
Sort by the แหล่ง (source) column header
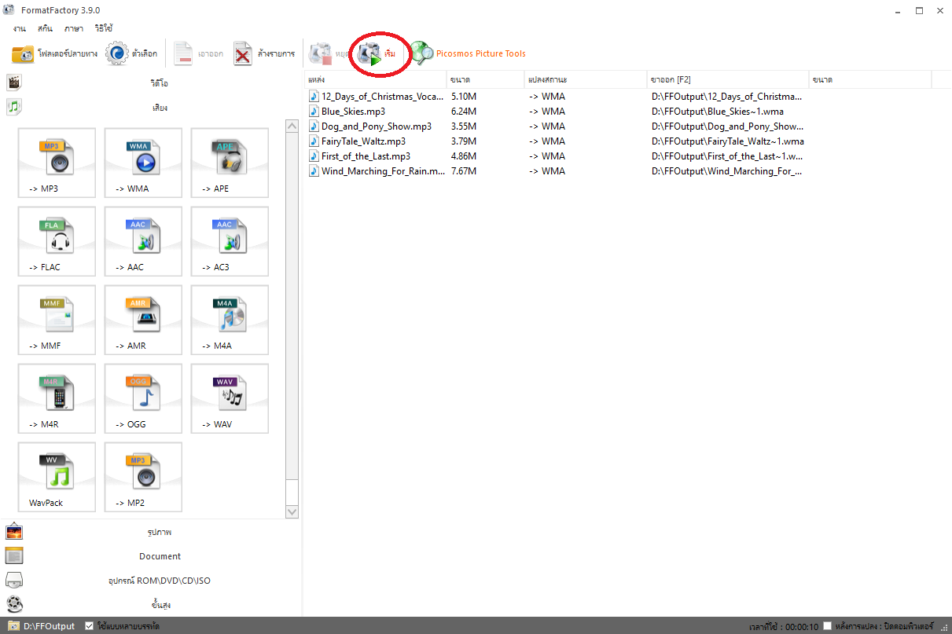[376, 79]
